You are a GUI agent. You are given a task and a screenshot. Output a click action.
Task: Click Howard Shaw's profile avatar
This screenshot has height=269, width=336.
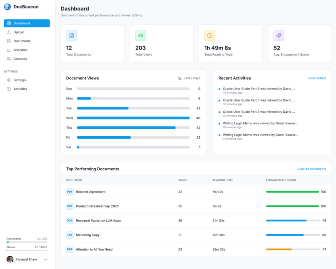10,259
